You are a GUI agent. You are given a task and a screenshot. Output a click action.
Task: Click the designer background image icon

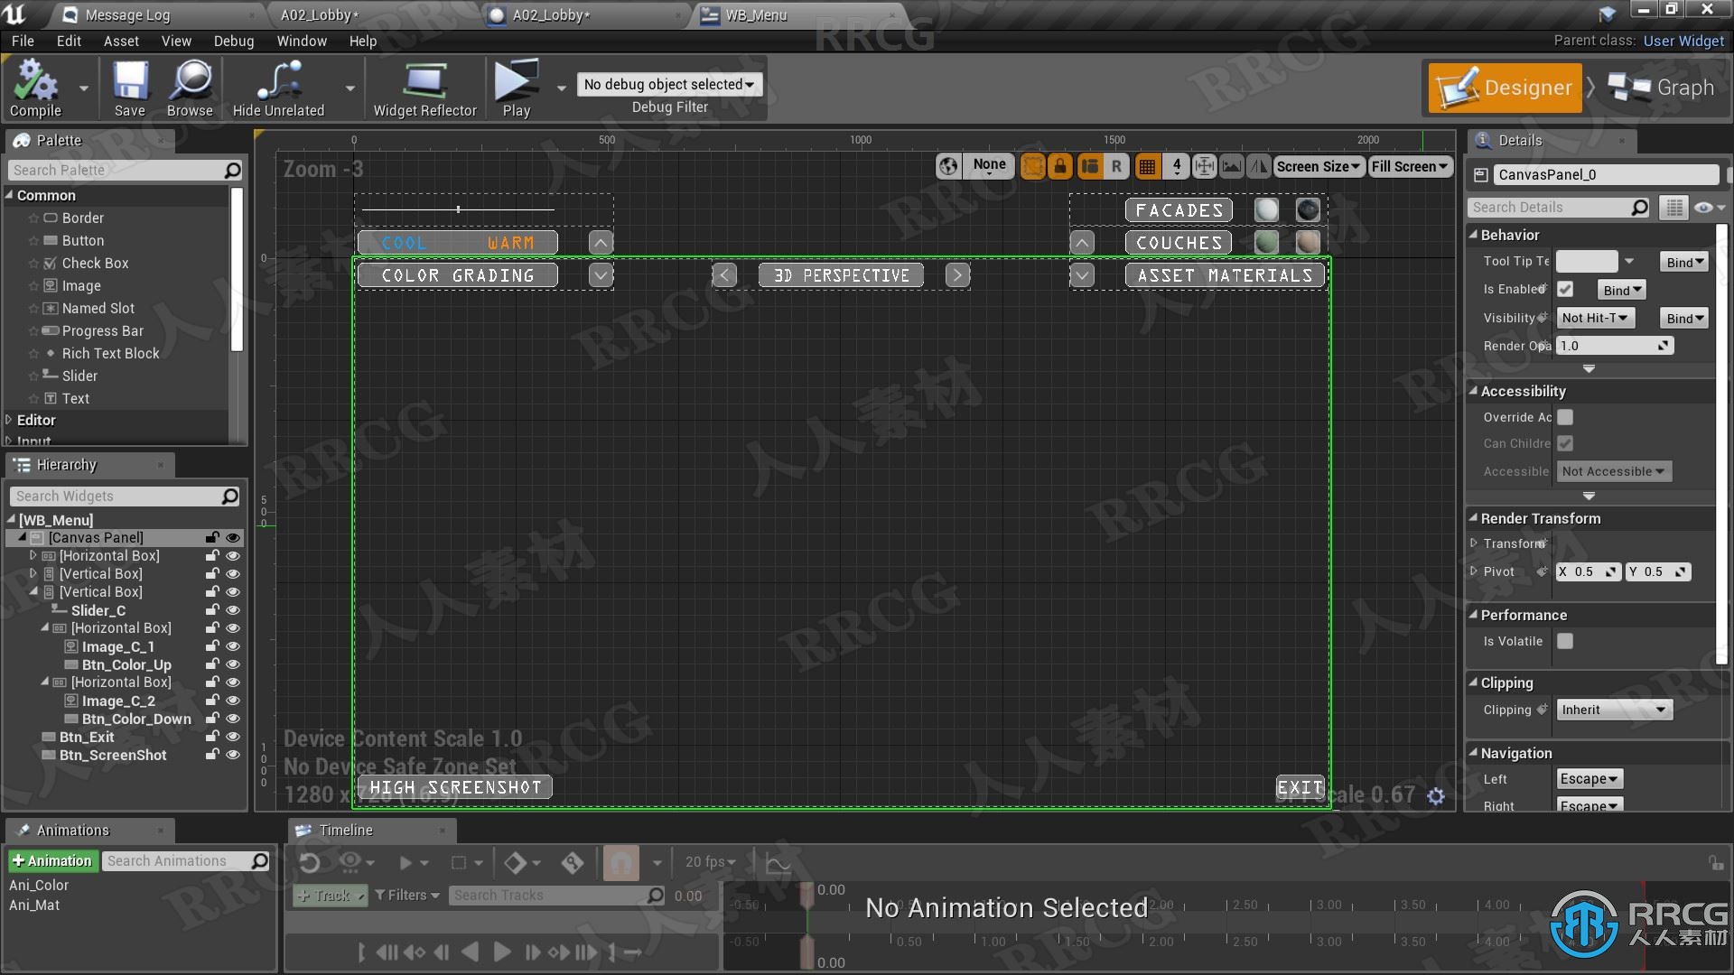pos(1232,166)
